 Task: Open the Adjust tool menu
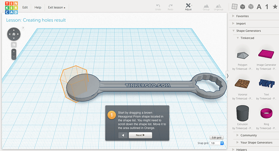pos(188,7)
